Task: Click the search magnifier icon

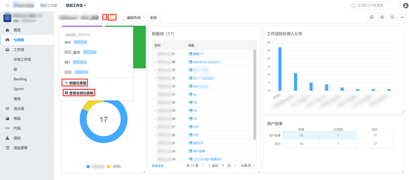Action: (x=354, y=6)
